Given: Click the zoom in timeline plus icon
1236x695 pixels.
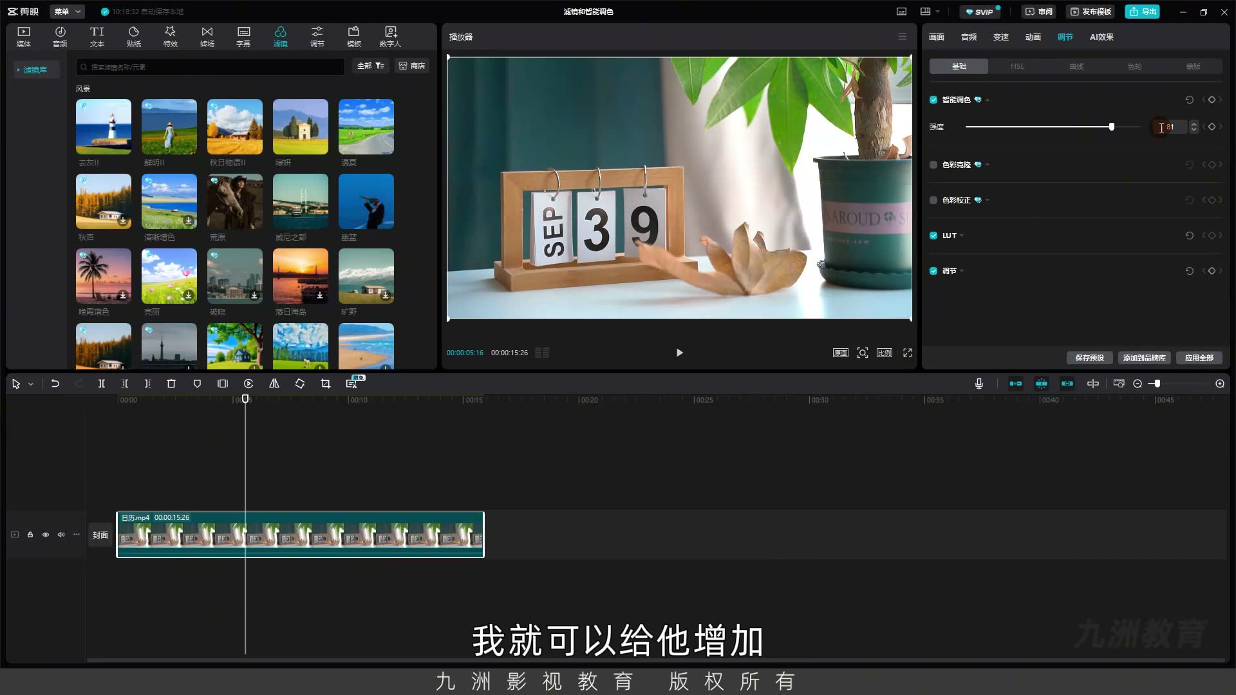Looking at the screenshot, I should pos(1220,384).
